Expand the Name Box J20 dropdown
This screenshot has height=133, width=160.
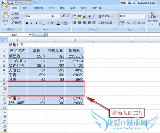(30, 35)
